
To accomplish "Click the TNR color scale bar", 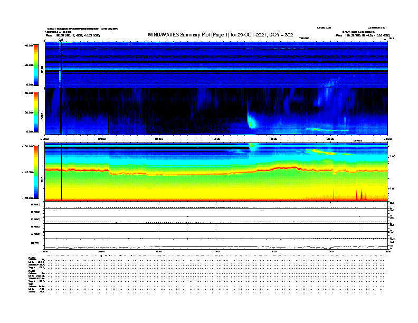I will [x=36, y=172].
